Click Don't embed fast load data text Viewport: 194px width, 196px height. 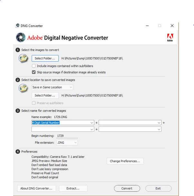(49, 165)
